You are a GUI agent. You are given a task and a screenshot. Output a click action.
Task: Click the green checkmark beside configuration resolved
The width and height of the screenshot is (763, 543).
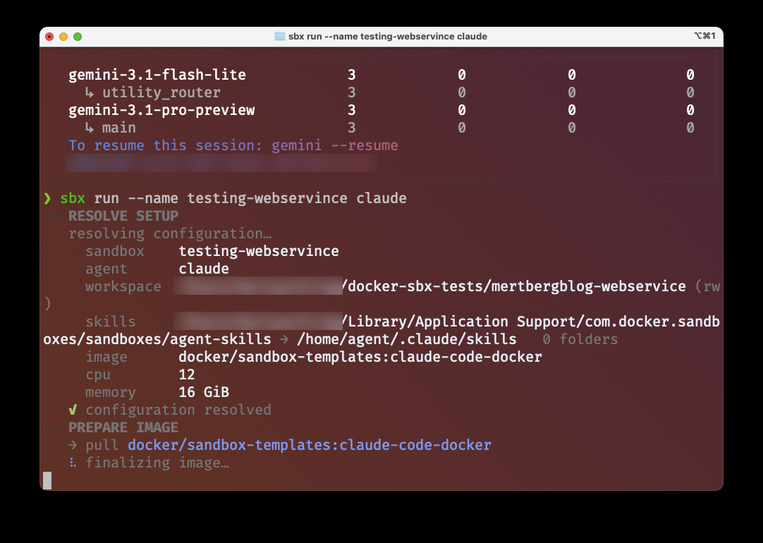[x=73, y=410]
